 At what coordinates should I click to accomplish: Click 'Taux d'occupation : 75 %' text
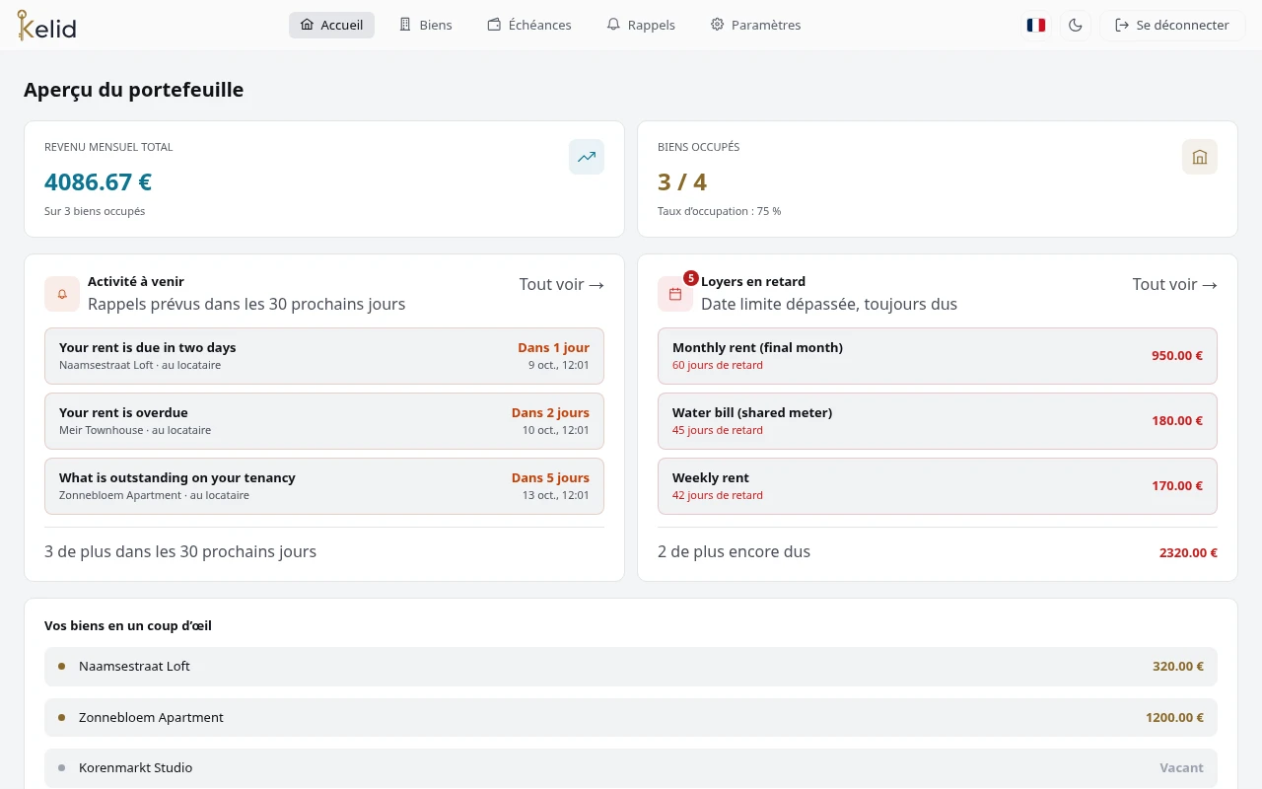click(x=719, y=211)
